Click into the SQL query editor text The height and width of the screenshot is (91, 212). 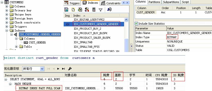pos(49,58)
